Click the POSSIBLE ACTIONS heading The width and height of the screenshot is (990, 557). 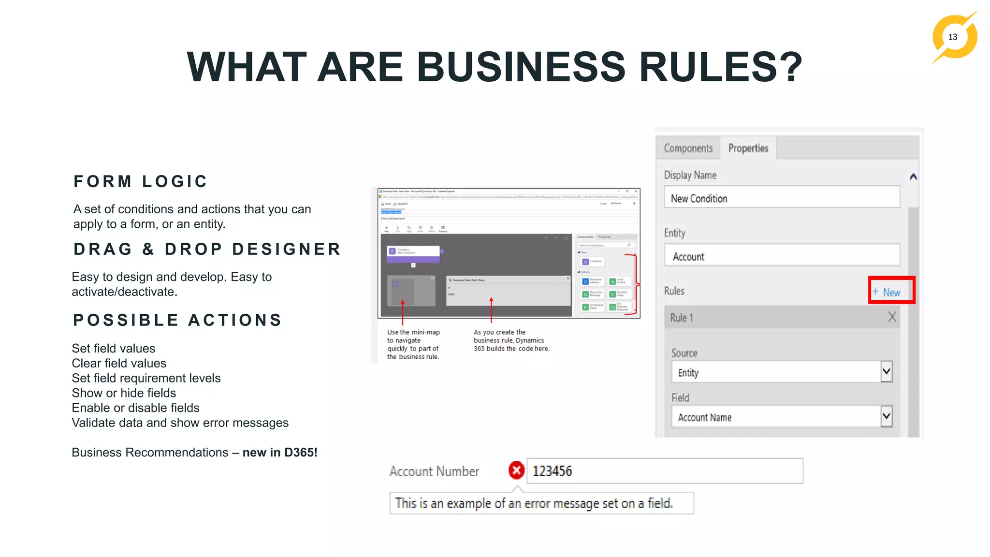coord(177,320)
